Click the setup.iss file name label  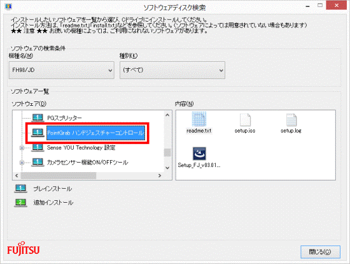245,131
